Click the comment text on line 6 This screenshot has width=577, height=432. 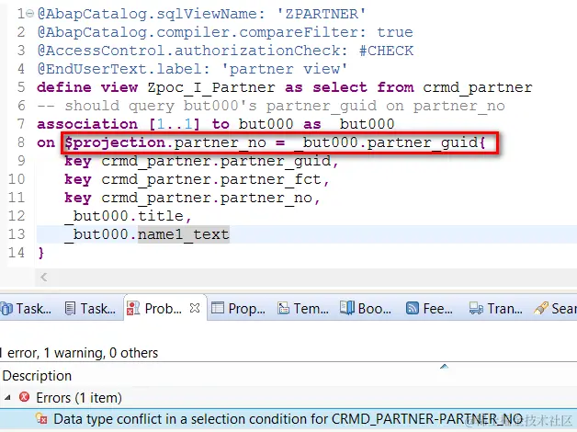click(271, 106)
